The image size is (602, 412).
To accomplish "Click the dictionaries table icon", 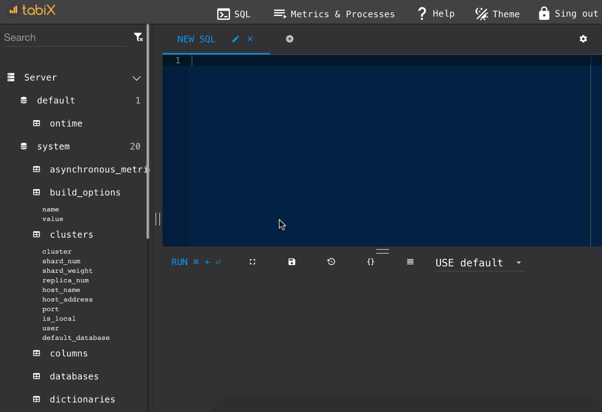I will pyautogui.click(x=37, y=399).
